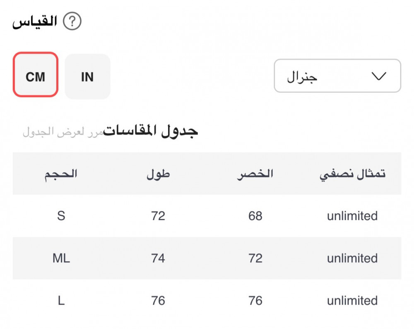The width and height of the screenshot is (414, 329).
Task: Click the القياس heading
Action: tap(35, 22)
